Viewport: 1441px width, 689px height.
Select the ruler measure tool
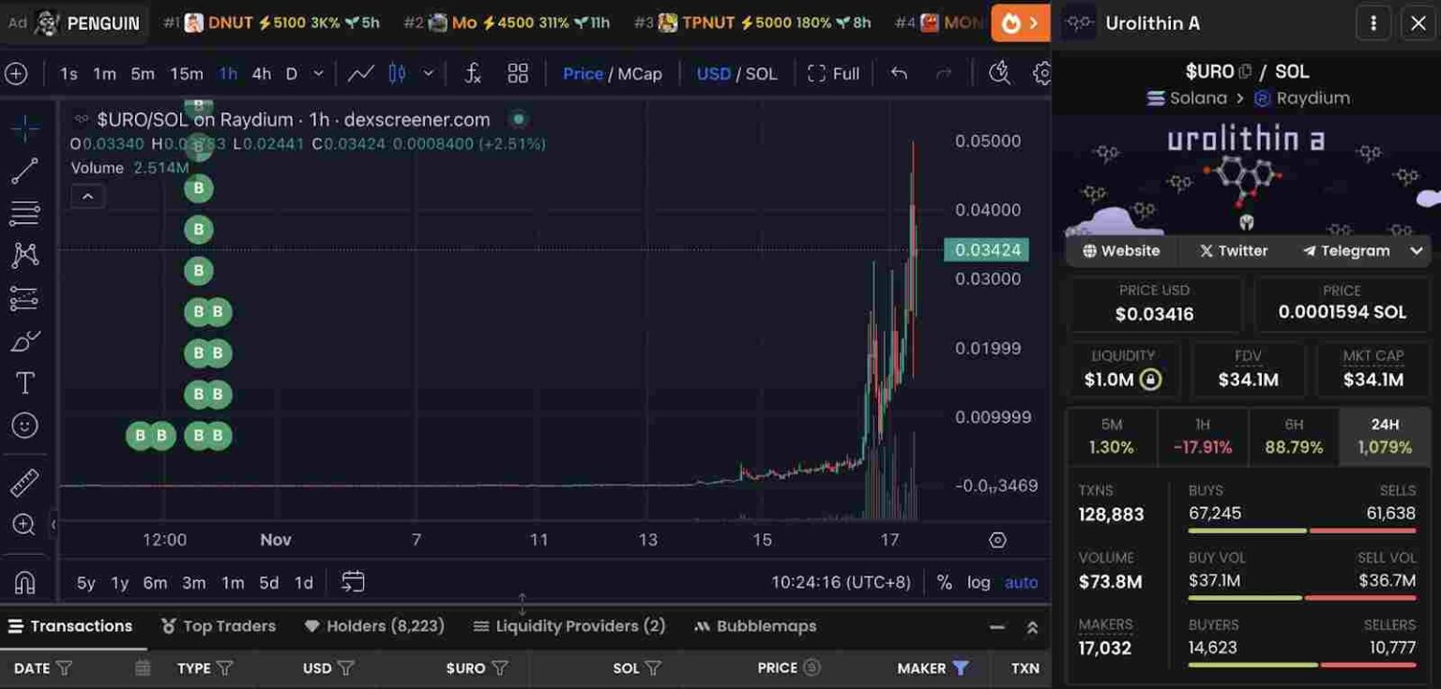[x=25, y=483]
